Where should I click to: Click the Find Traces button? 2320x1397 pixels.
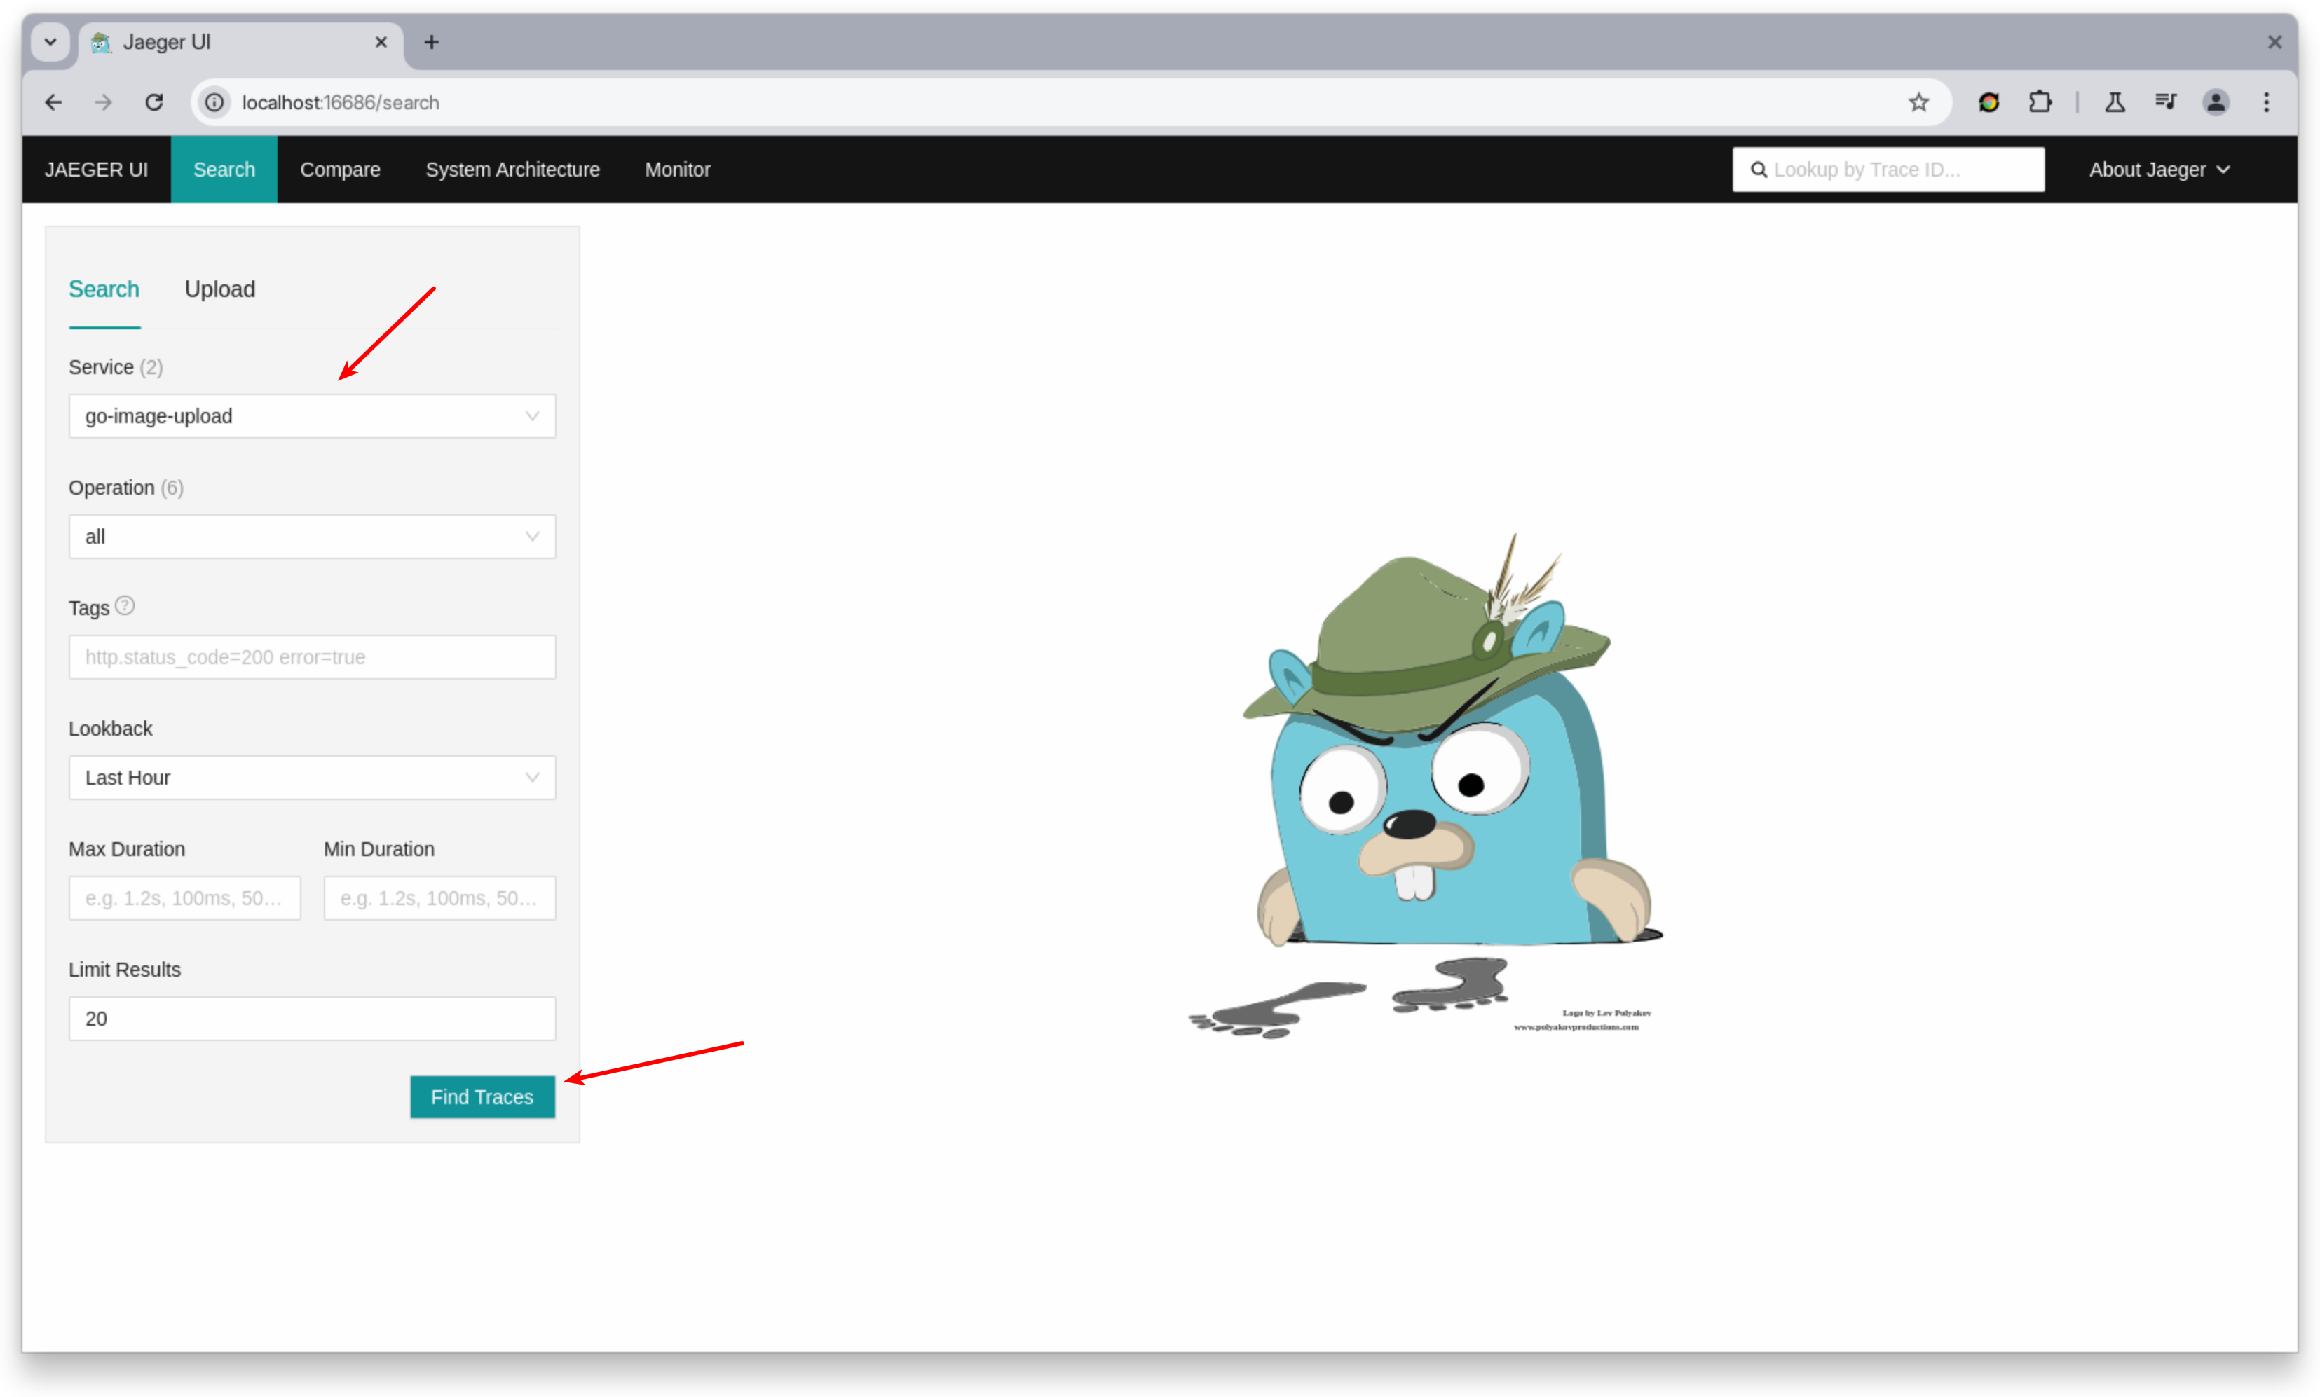[x=482, y=1096]
